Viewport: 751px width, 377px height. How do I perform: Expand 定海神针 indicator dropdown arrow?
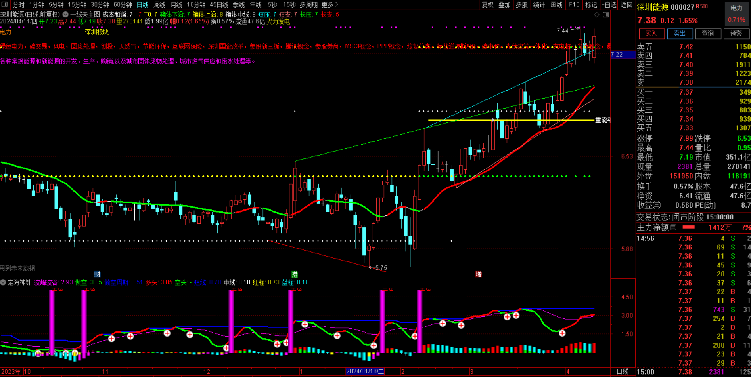point(3,282)
